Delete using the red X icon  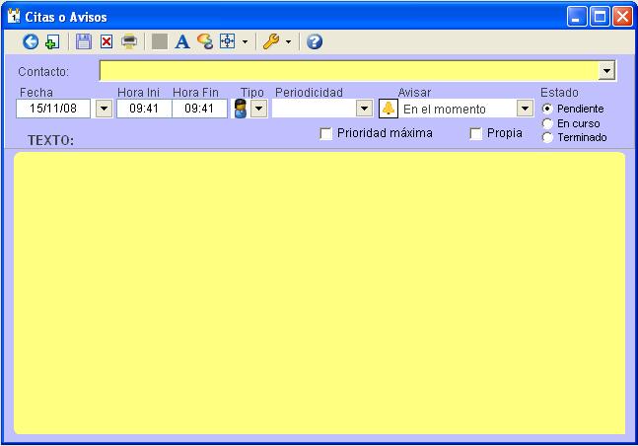click(106, 41)
